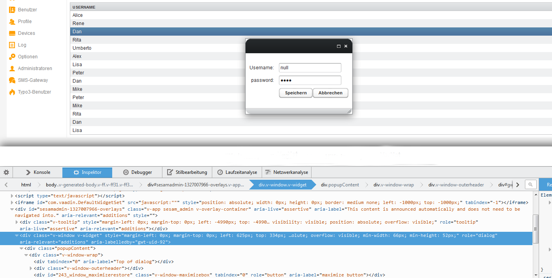
Task: Click the Log icon in sidebar
Action: pos(12,45)
